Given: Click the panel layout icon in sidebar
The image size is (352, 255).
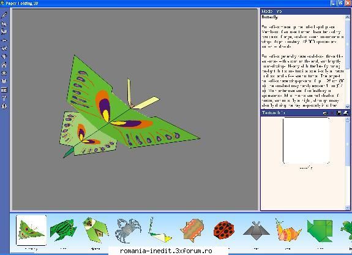Looking at the screenshot, I should (4, 89).
